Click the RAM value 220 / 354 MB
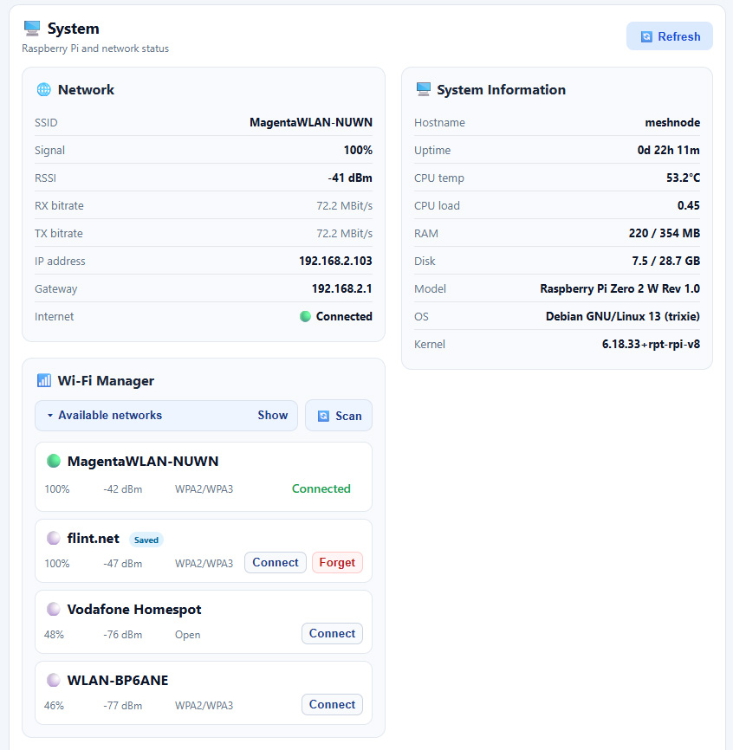The image size is (733, 750). click(664, 234)
